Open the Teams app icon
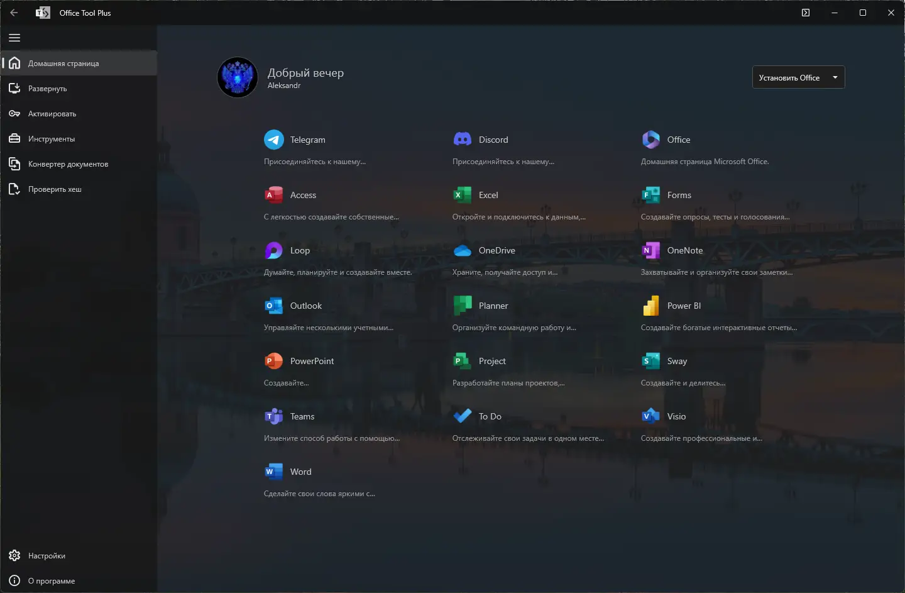 (274, 416)
